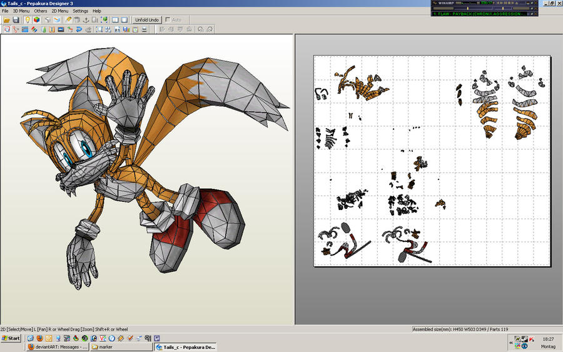Click the anchor icon in toolbar
This screenshot has width=563, height=352.
pos(86,20)
